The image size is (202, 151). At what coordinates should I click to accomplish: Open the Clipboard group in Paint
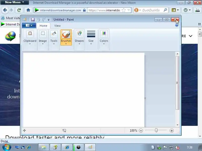30,37
